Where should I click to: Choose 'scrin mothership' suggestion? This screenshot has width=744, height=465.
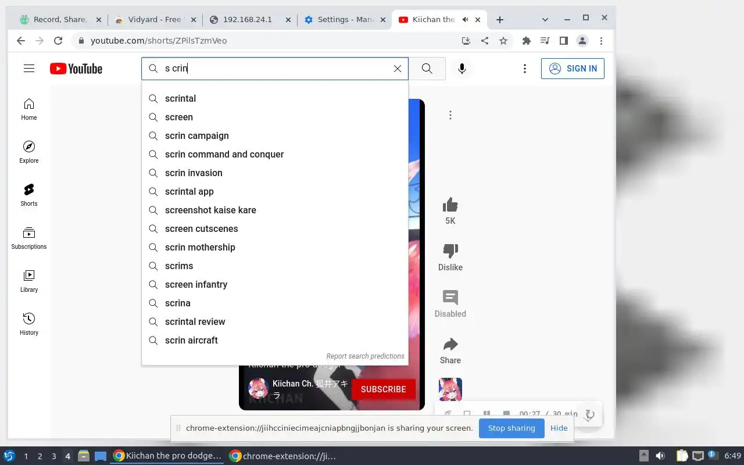(275, 248)
